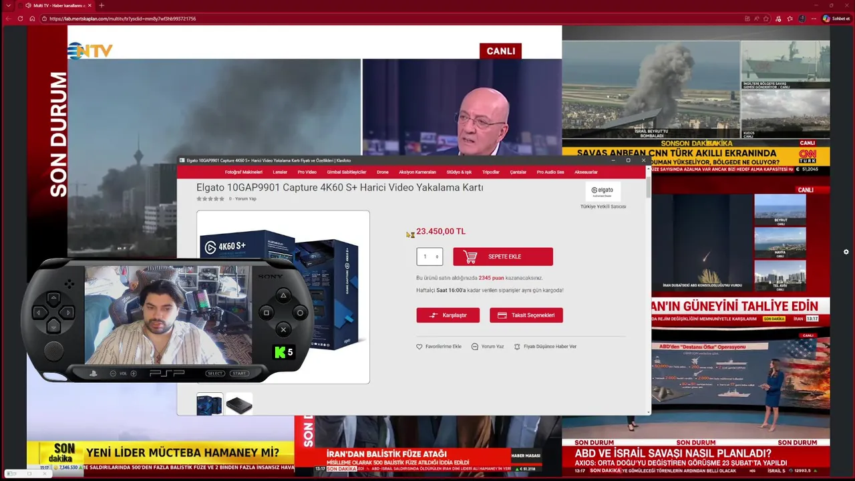Click Favorilerime Ekle heart link
Viewport: 855px width, 481px height.
click(x=439, y=347)
